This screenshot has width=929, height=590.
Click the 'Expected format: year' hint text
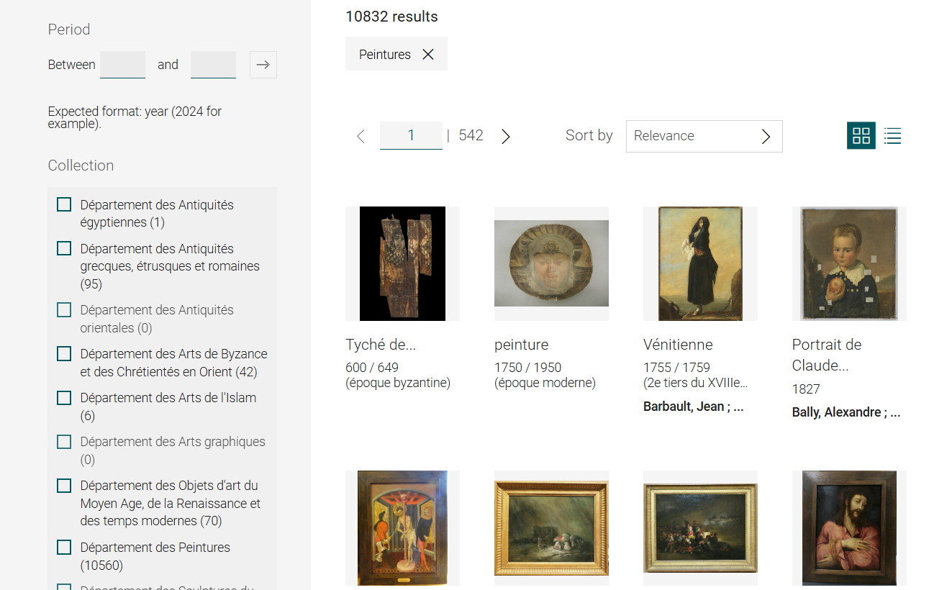pyautogui.click(x=135, y=117)
